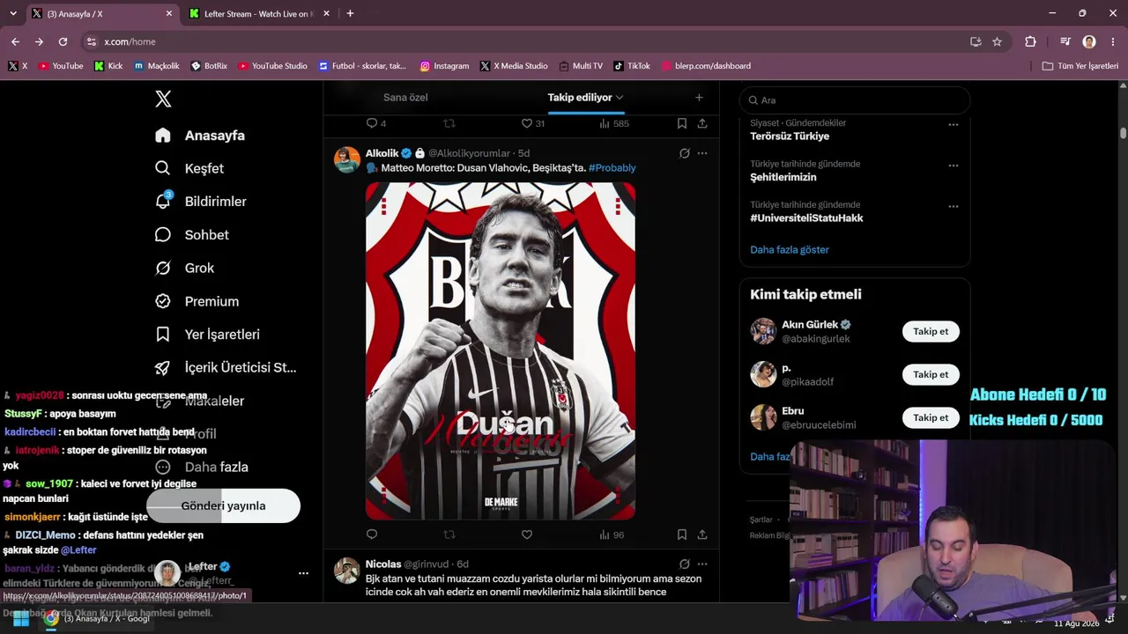Open the Chrome three-dot menu

coord(1113,41)
